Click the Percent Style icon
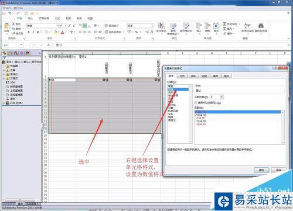Viewport: 293px width, 211px height. tap(136, 32)
